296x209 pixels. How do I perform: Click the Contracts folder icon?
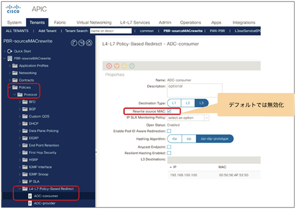[15, 80]
